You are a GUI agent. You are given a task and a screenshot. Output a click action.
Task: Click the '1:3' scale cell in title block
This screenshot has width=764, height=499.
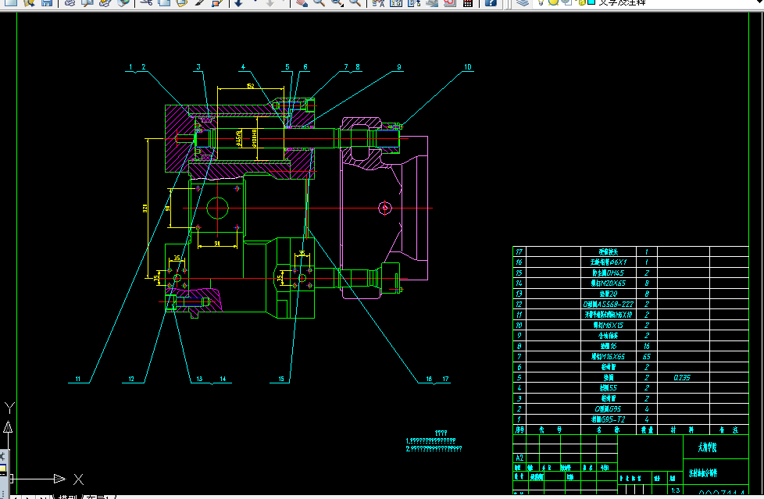[x=675, y=490]
